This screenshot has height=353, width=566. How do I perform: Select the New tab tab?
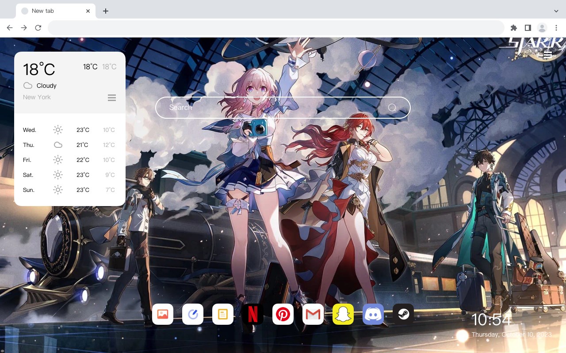pos(56,11)
